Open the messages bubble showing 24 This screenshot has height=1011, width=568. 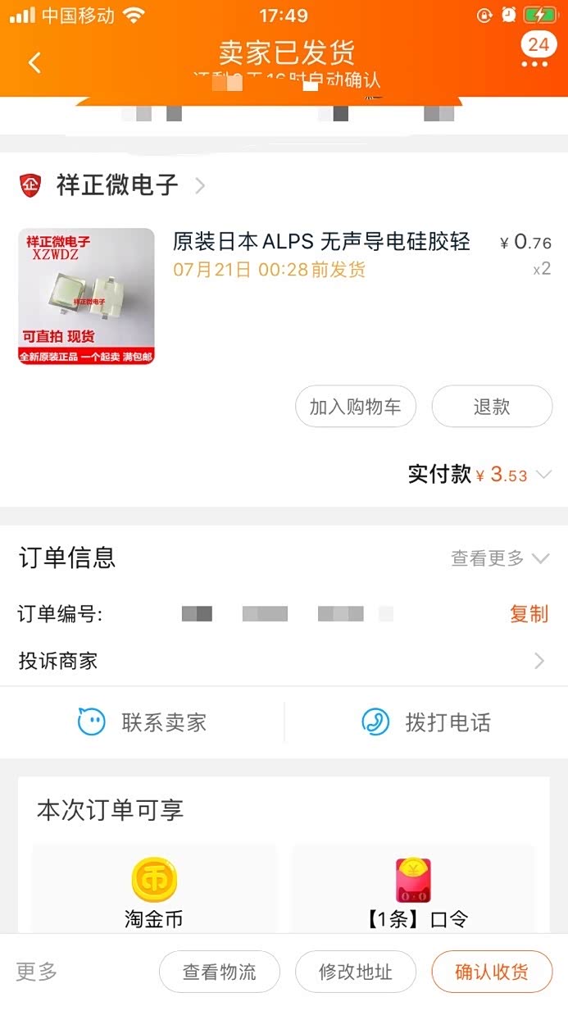(x=538, y=49)
